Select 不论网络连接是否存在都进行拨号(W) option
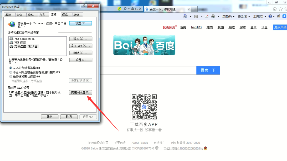Viewport: 287px width, 161px height. (11, 72)
